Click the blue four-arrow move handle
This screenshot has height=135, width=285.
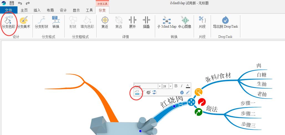pyautogui.click(x=191, y=102)
